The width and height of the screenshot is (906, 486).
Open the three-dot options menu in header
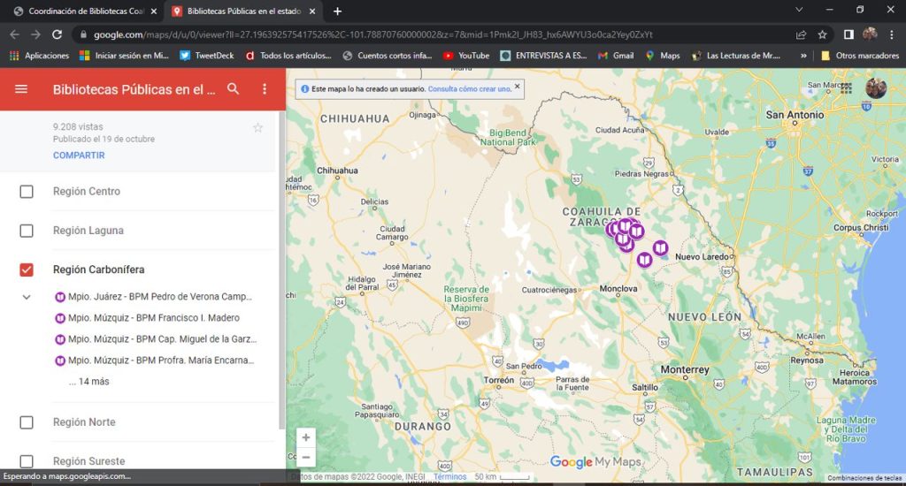[x=264, y=89]
